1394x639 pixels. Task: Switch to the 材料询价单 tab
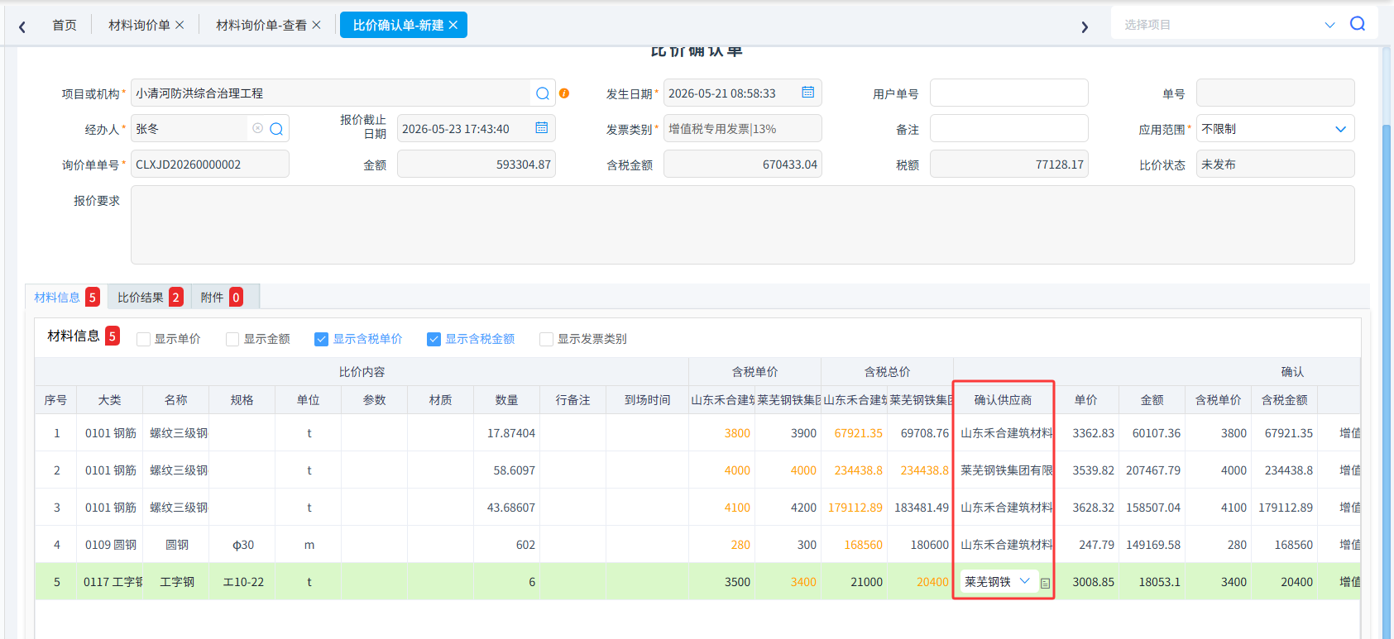139,25
